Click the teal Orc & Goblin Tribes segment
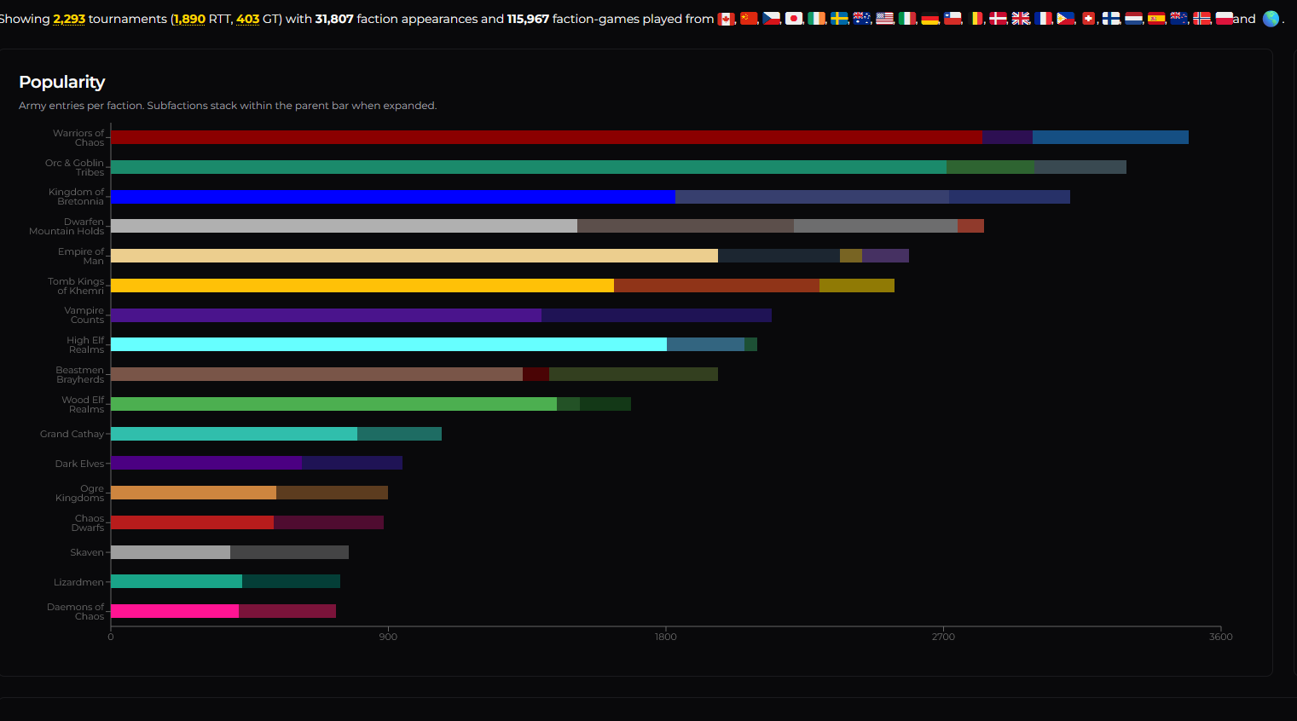This screenshot has width=1297, height=721. [529, 167]
